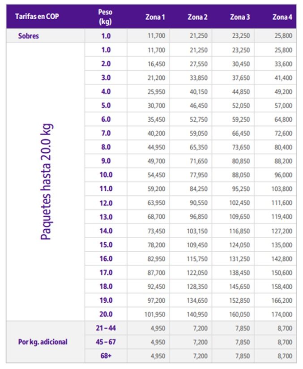Click Zona 4 price 135,000

pos(282,245)
